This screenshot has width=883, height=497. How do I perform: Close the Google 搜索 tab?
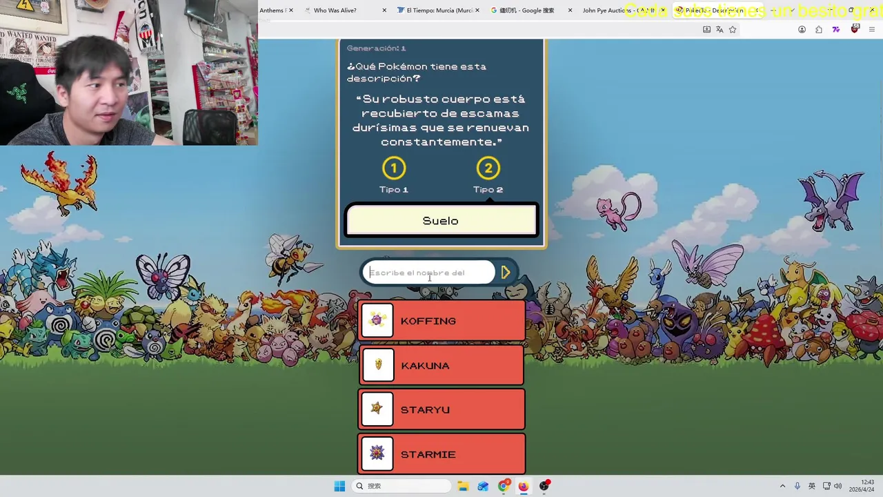(x=570, y=10)
